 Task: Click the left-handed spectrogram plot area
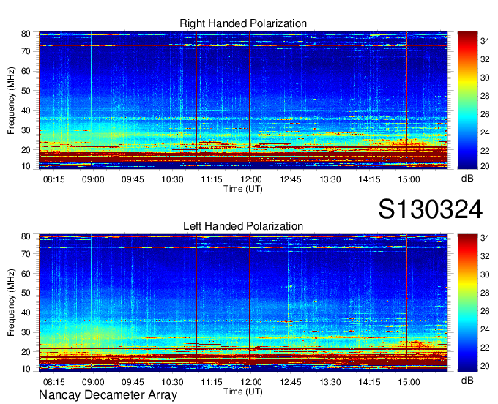(243, 303)
